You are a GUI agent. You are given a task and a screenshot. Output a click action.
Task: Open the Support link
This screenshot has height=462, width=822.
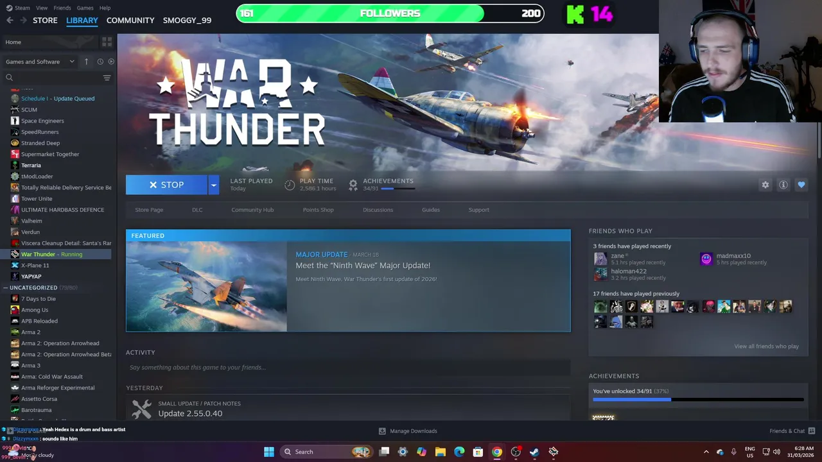click(479, 210)
